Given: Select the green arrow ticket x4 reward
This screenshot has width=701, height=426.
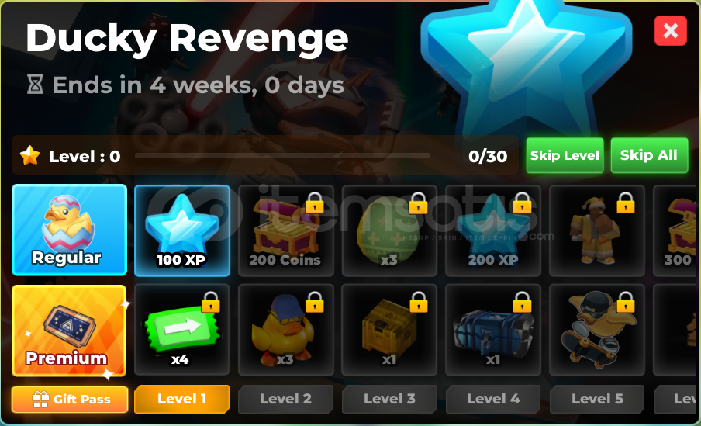Looking at the screenshot, I should point(182,329).
